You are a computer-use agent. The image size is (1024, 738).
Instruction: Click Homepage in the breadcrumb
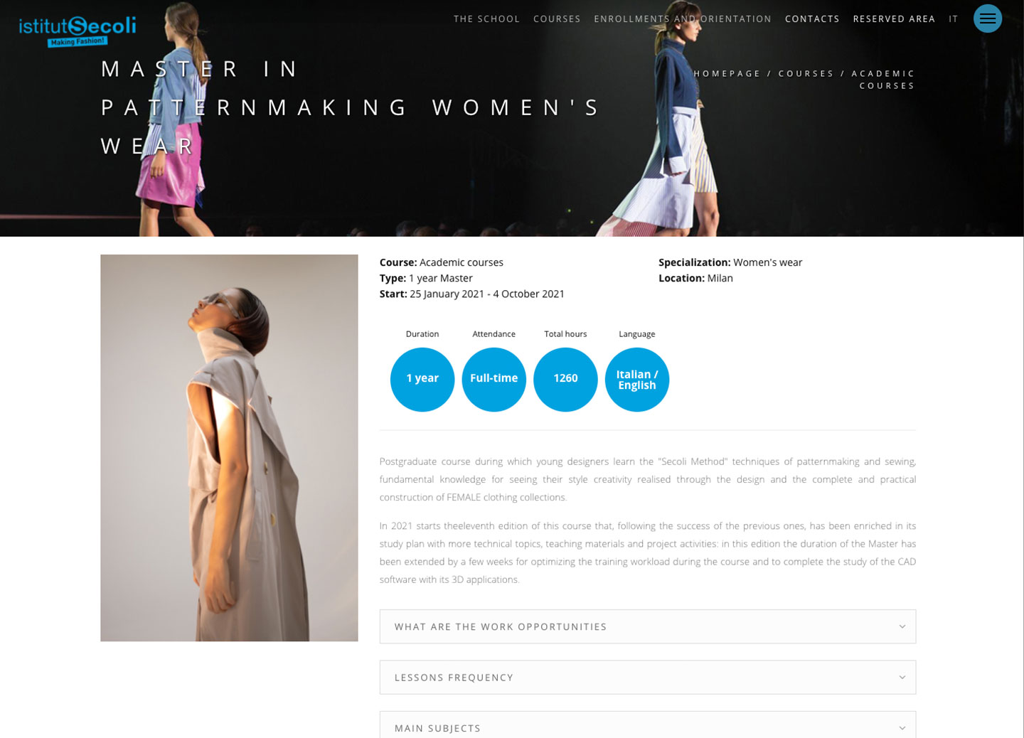[727, 73]
